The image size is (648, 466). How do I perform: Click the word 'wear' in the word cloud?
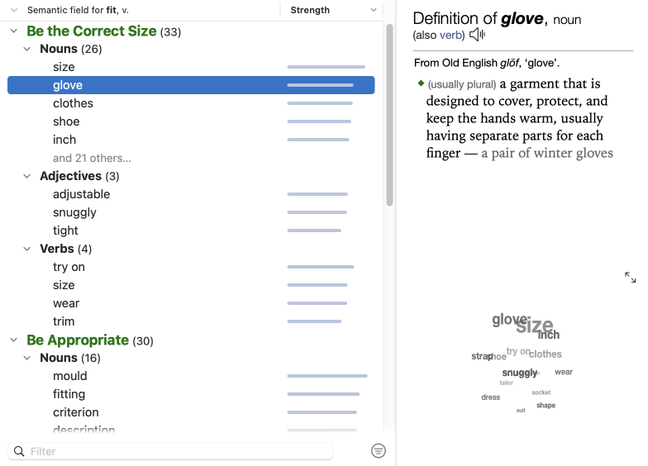[x=564, y=373]
